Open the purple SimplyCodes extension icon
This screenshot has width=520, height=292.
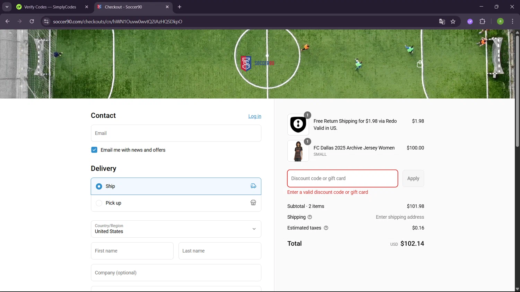[470, 21]
